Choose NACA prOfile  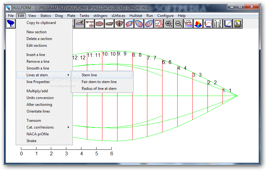click(x=44, y=134)
